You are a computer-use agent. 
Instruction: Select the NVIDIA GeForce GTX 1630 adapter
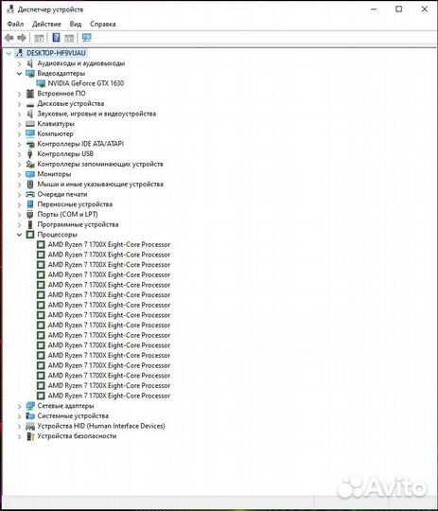[x=86, y=83]
